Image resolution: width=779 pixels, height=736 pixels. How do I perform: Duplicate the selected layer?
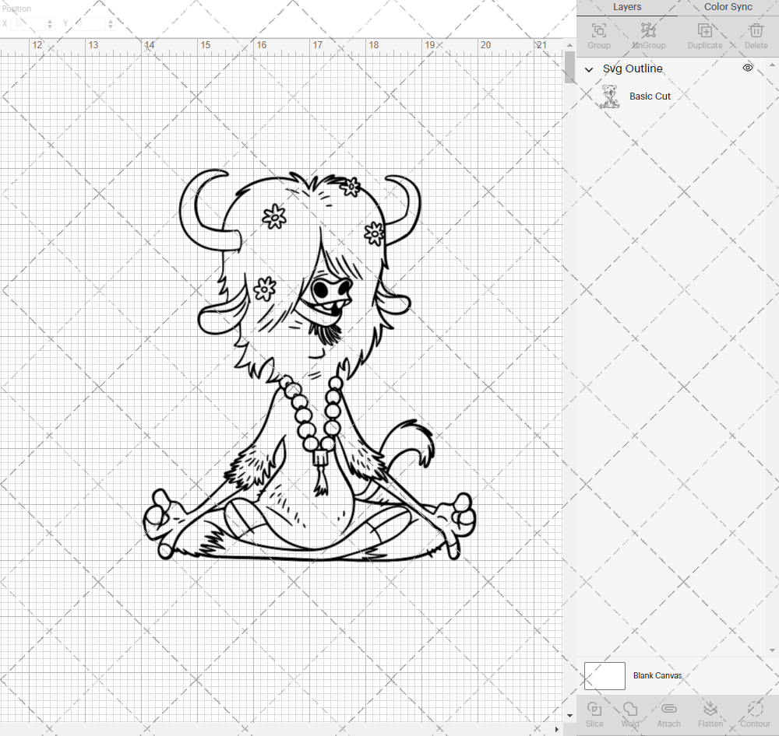[x=705, y=33]
